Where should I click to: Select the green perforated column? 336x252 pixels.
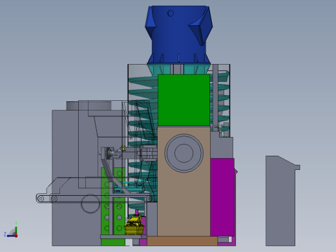113,207
